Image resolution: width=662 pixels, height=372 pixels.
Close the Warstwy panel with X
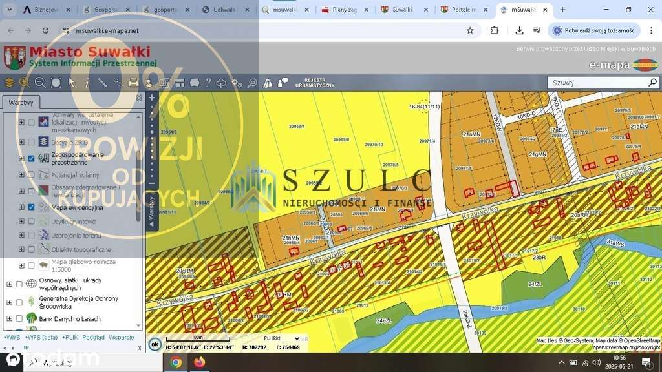tap(139, 98)
